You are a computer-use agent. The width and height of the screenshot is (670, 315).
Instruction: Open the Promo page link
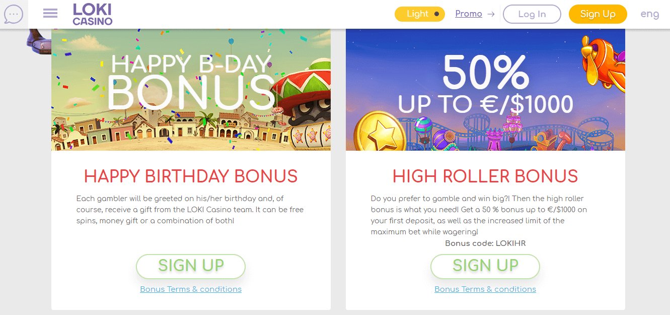coord(469,14)
